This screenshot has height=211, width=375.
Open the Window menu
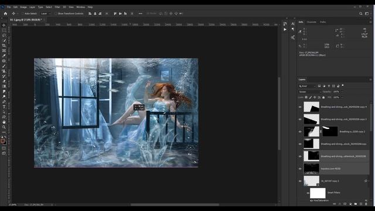pyautogui.click(x=81, y=7)
